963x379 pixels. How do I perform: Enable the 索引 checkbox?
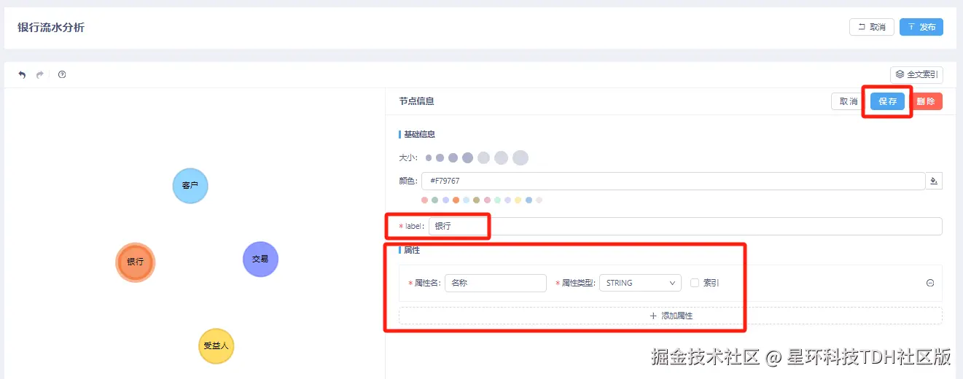(695, 283)
